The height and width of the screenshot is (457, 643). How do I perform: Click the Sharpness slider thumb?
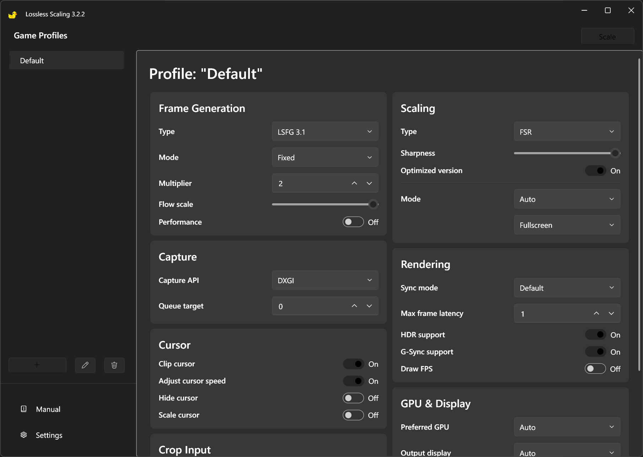tap(615, 153)
